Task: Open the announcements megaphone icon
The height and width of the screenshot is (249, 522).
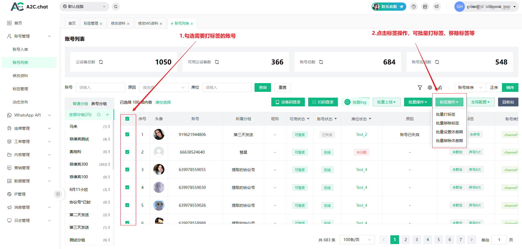Action: coord(437,7)
